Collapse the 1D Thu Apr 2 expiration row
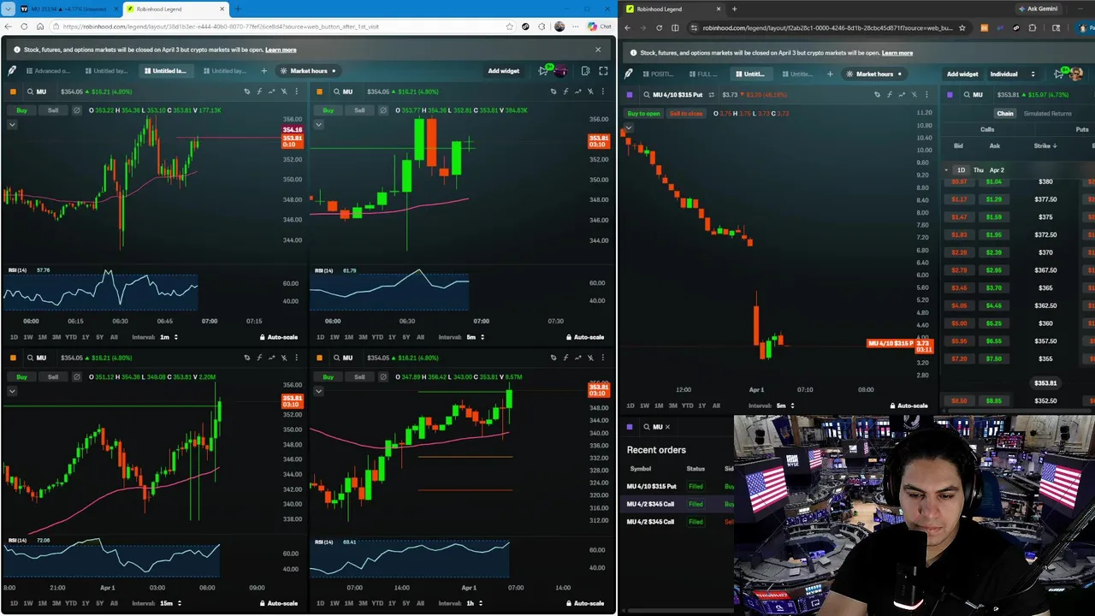This screenshot has width=1095, height=616. 946,170
